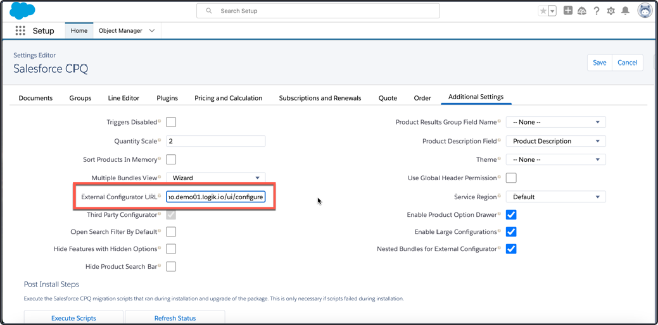Expand the Object Manager tab chevron
The image size is (658, 325).
coord(152,30)
